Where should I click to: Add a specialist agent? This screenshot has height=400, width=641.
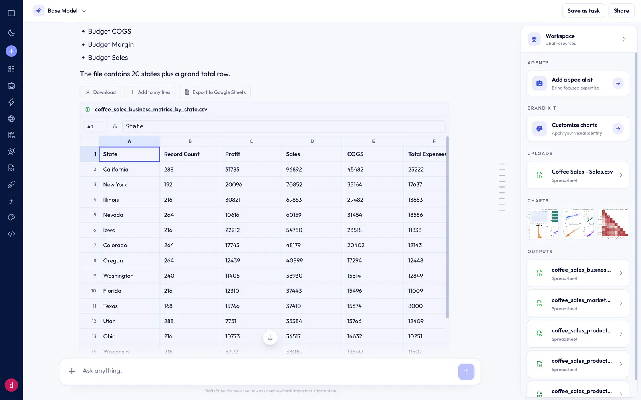point(578,83)
